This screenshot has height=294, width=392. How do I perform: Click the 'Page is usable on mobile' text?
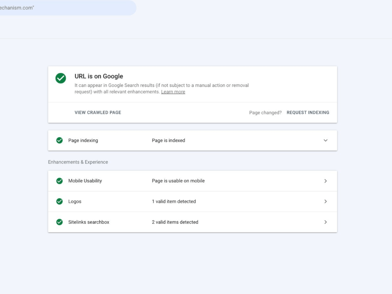pos(178,181)
